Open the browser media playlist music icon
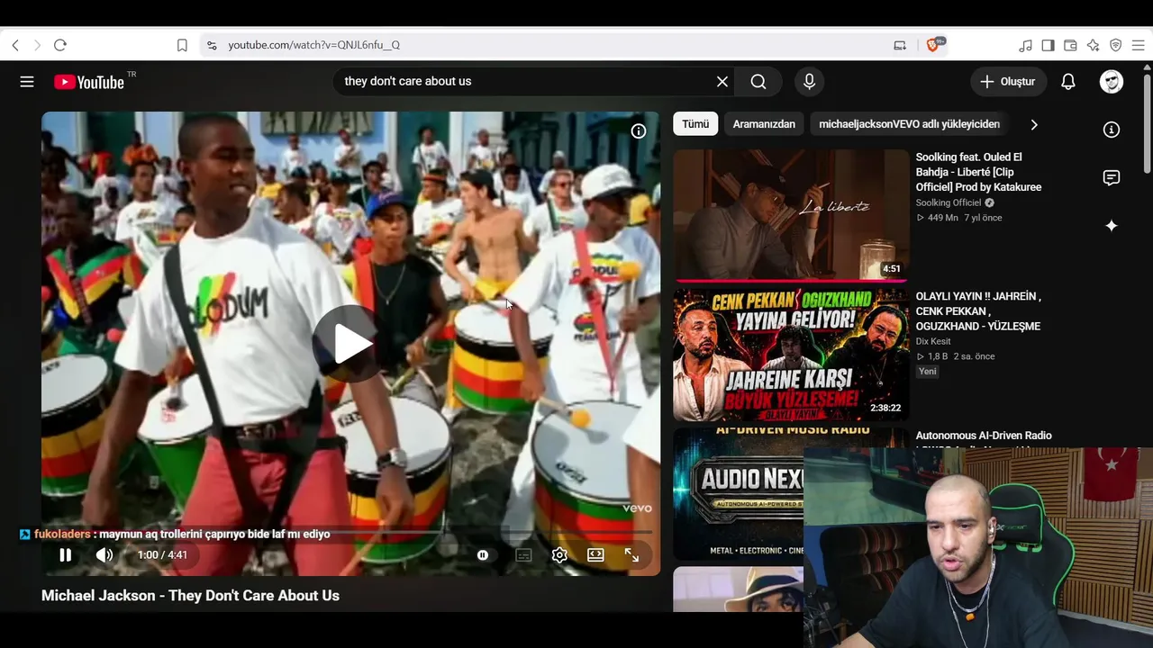 tap(1026, 45)
